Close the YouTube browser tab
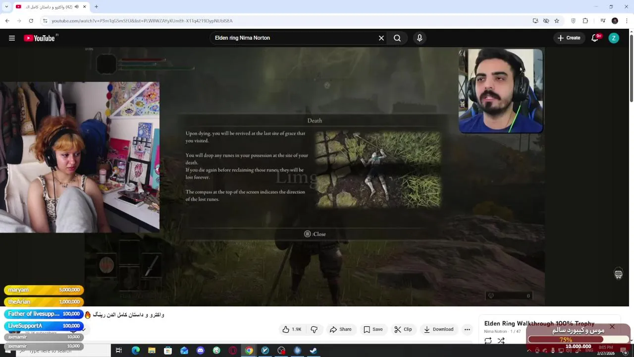This screenshot has height=357, width=634. [85, 7]
